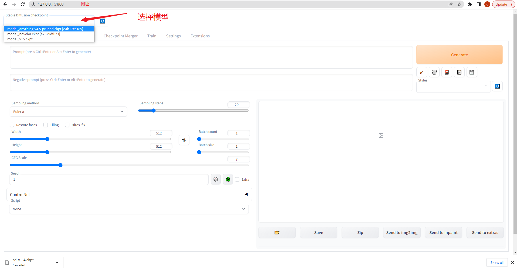
Task: Click the Sampling steps slider handle
Action: point(154,111)
